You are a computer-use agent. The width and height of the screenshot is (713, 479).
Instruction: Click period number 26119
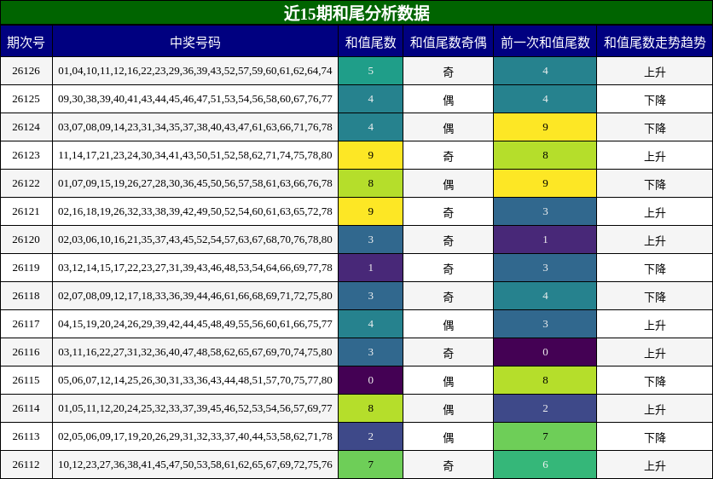(26, 268)
